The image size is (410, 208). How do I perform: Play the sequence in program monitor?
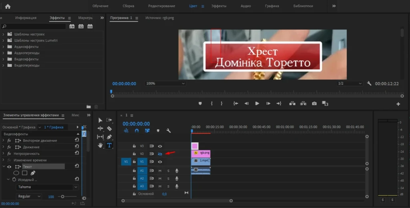pyautogui.click(x=257, y=104)
